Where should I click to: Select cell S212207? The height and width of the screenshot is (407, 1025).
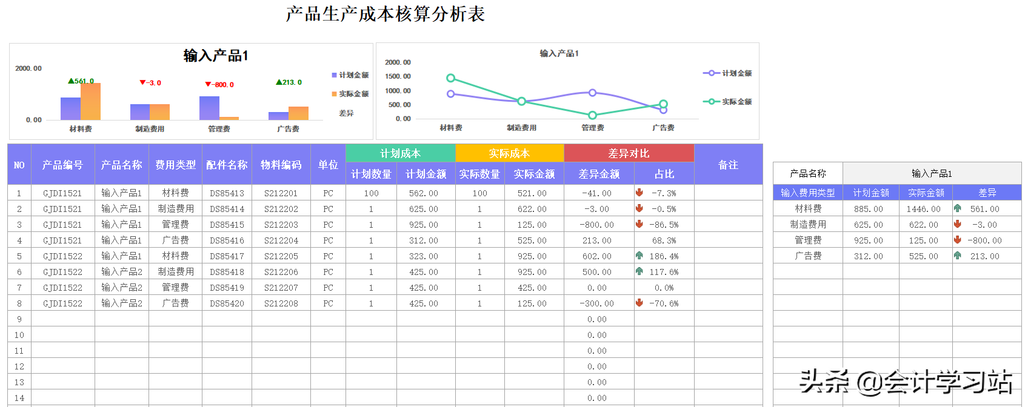(281, 288)
